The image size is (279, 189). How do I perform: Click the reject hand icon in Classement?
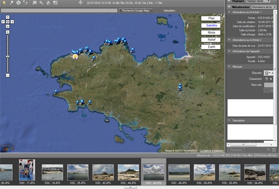(266, 79)
